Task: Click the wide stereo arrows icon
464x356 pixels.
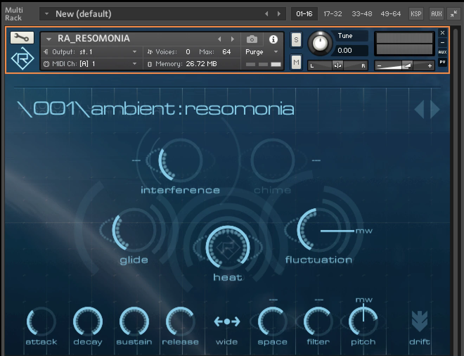Action: pos(227,322)
